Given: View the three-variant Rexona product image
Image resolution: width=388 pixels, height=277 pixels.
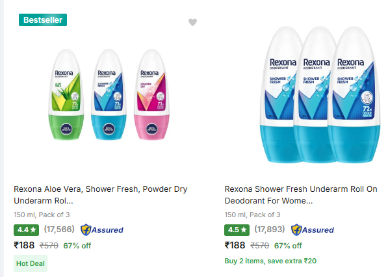Looking at the screenshot, I should pos(109,94).
